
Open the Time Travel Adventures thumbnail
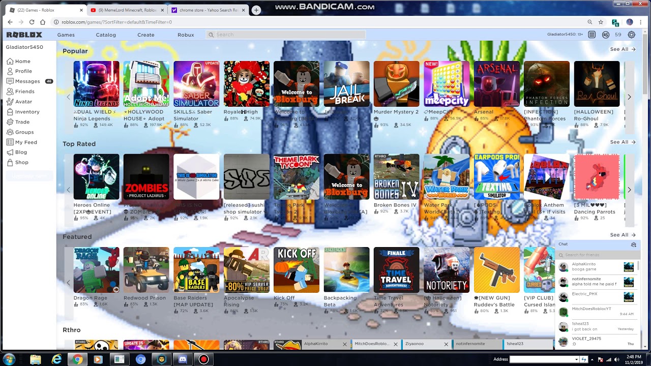coord(396,270)
